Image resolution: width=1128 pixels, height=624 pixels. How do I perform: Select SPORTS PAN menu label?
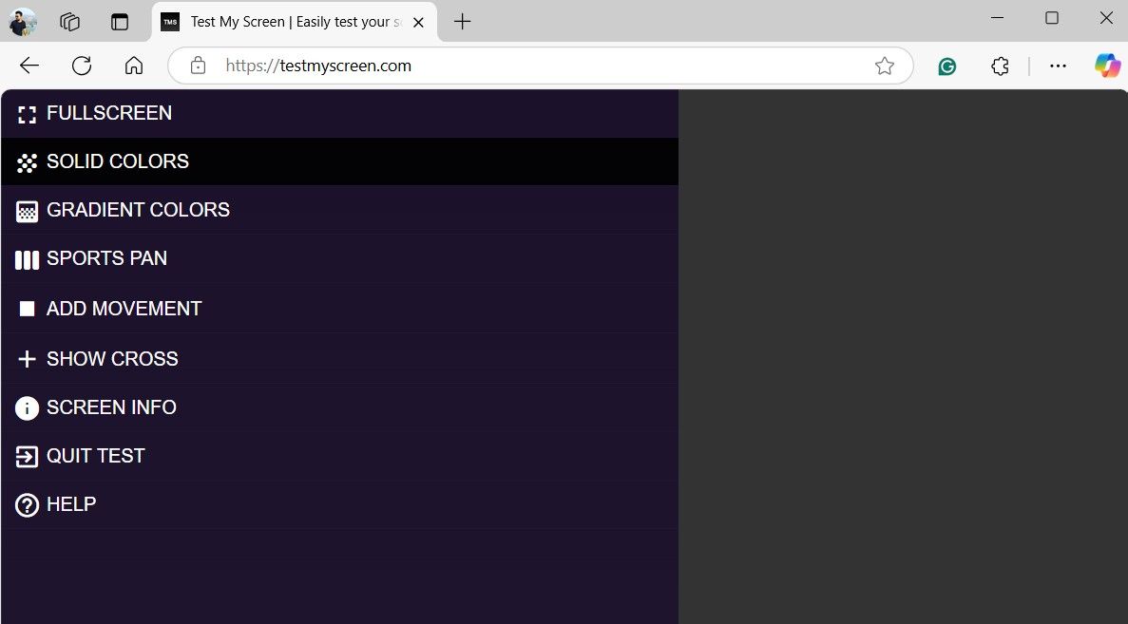(107, 258)
